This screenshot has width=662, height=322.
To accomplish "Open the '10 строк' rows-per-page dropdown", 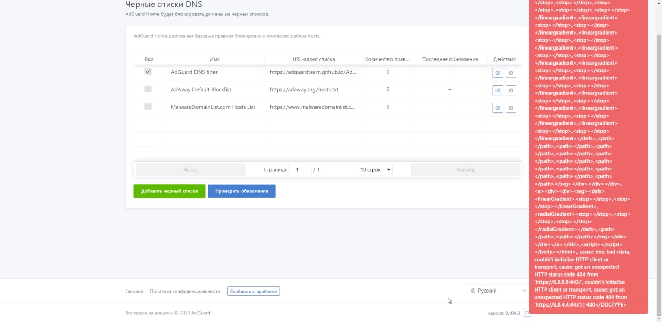I will click(x=374, y=169).
